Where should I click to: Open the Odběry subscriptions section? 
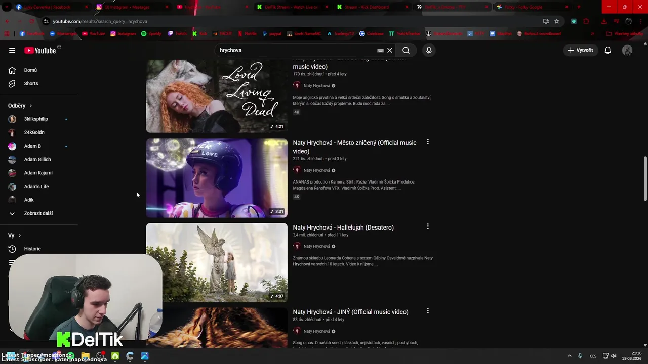point(20,106)
